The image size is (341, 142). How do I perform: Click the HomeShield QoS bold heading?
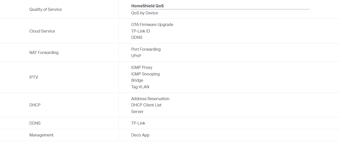click(147, 6)
